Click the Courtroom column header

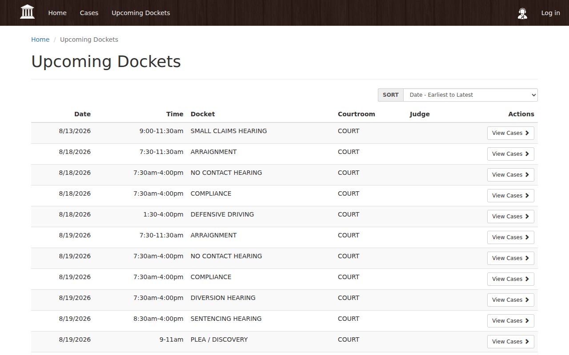[x=357, y=114]
